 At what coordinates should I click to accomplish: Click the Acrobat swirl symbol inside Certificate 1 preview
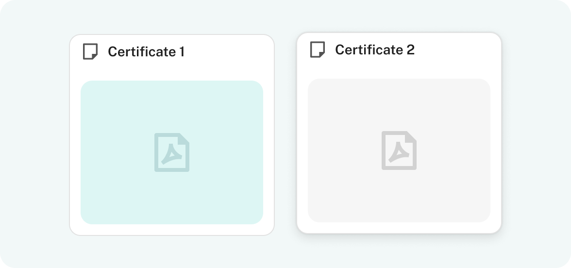[171, 154]
